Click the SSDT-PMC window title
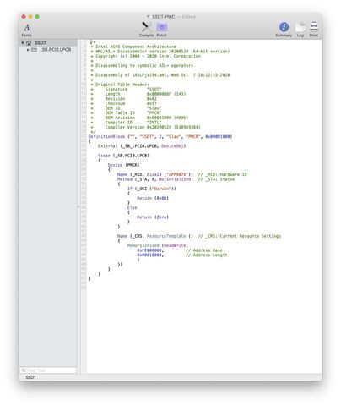This screenshot has height=406, width=341. 163,17
